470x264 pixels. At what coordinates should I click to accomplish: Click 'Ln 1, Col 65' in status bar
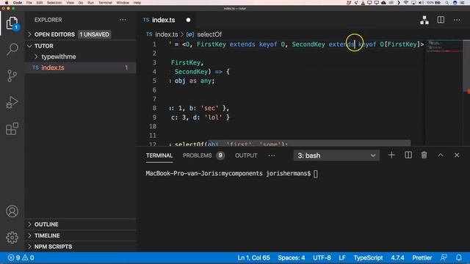pos(253,257)
